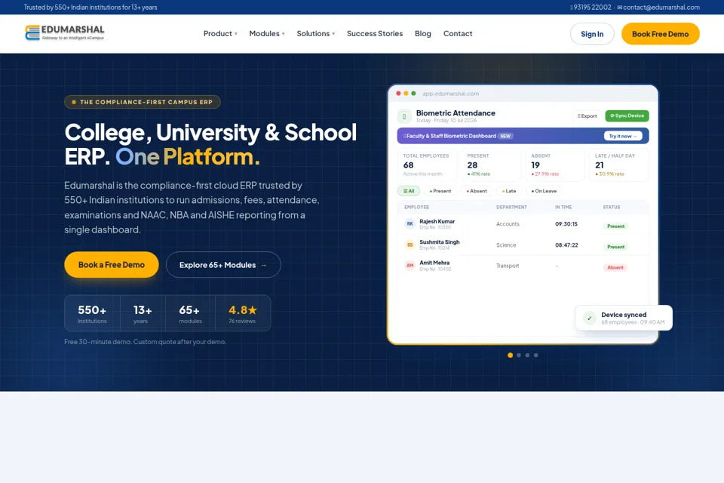Open the Product dropdown menu
724x483 pixels.
point(220,34)
